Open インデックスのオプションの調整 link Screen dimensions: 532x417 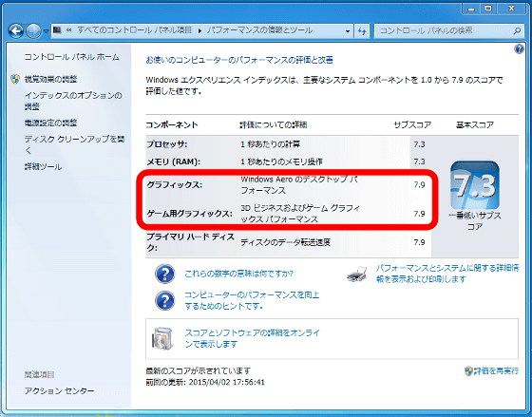73,101
